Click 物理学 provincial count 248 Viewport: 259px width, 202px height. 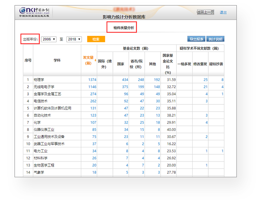pos(141,80)
